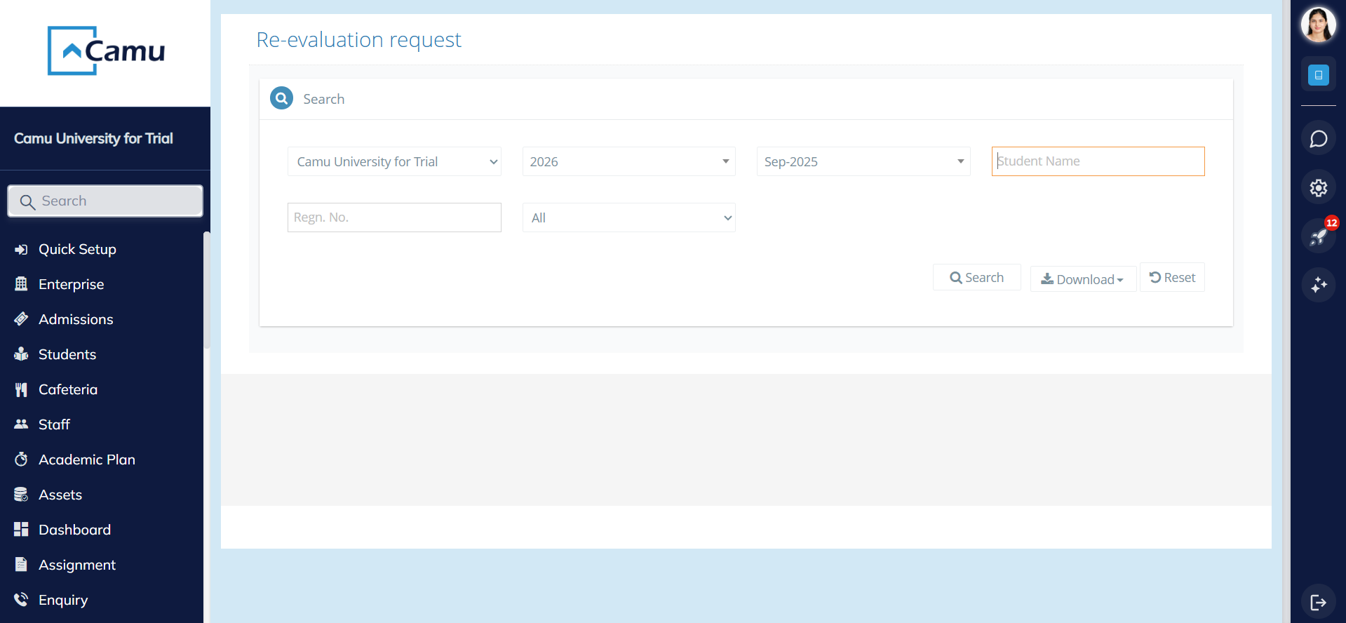The image size is (1346, 623).
Task: Open the user profile avatar
Action: click(1318, 25)
